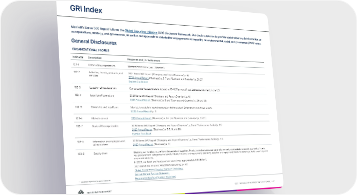Screen dimensions: 357x195
Task: Open the Global Procurement Supplier Conduct Guidelines link
Action: [158, 169]
